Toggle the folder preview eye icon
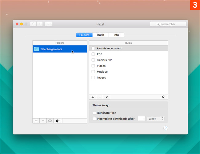This screenshot has width=200, height=154. tap(50, 121)
